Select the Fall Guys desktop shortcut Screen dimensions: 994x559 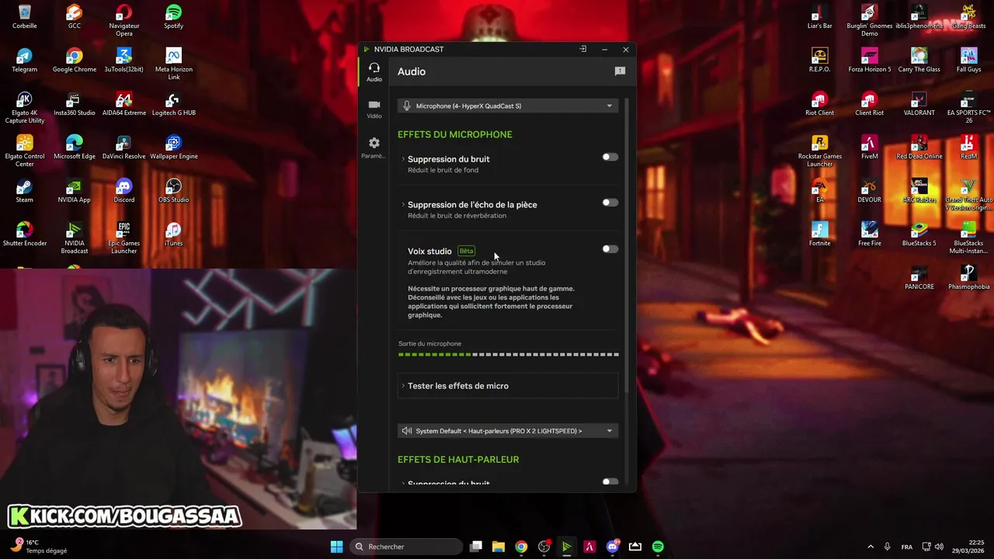969,61
